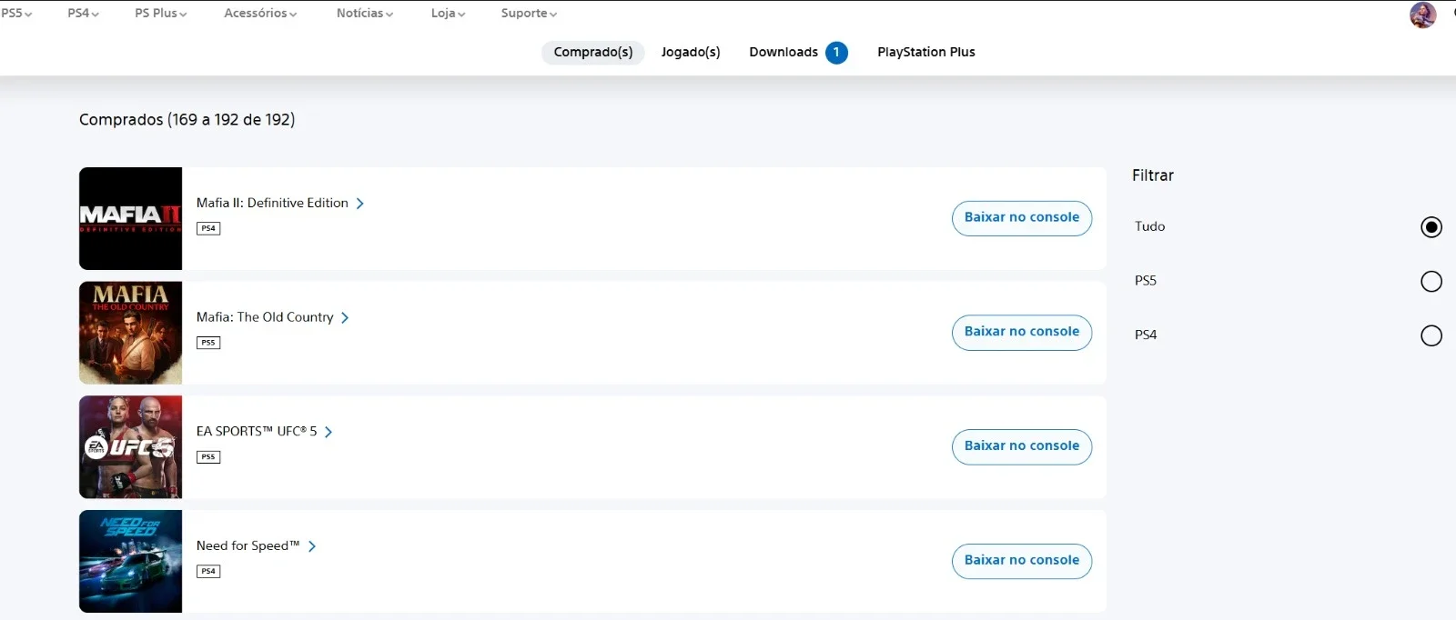
Task: Expand the PS Plus navigation menu
Action: (x=160, y=14)
